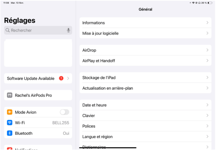Image resolution: width=216 pixels, height=153 pixels.
Task: Open Software Update Available notice
Action: pyautogui.click(x=38, y=78)
